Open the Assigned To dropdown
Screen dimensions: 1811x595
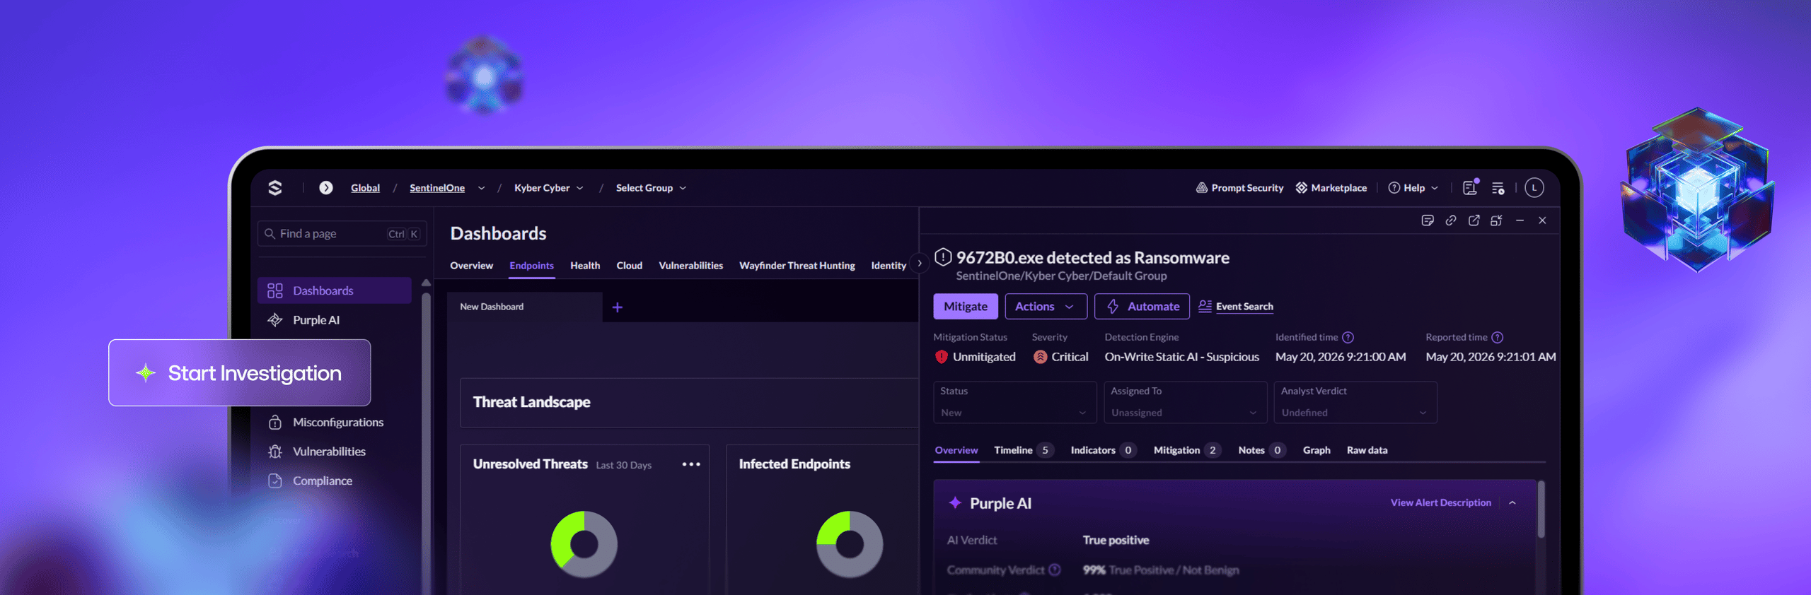[x=1186, y=403]
